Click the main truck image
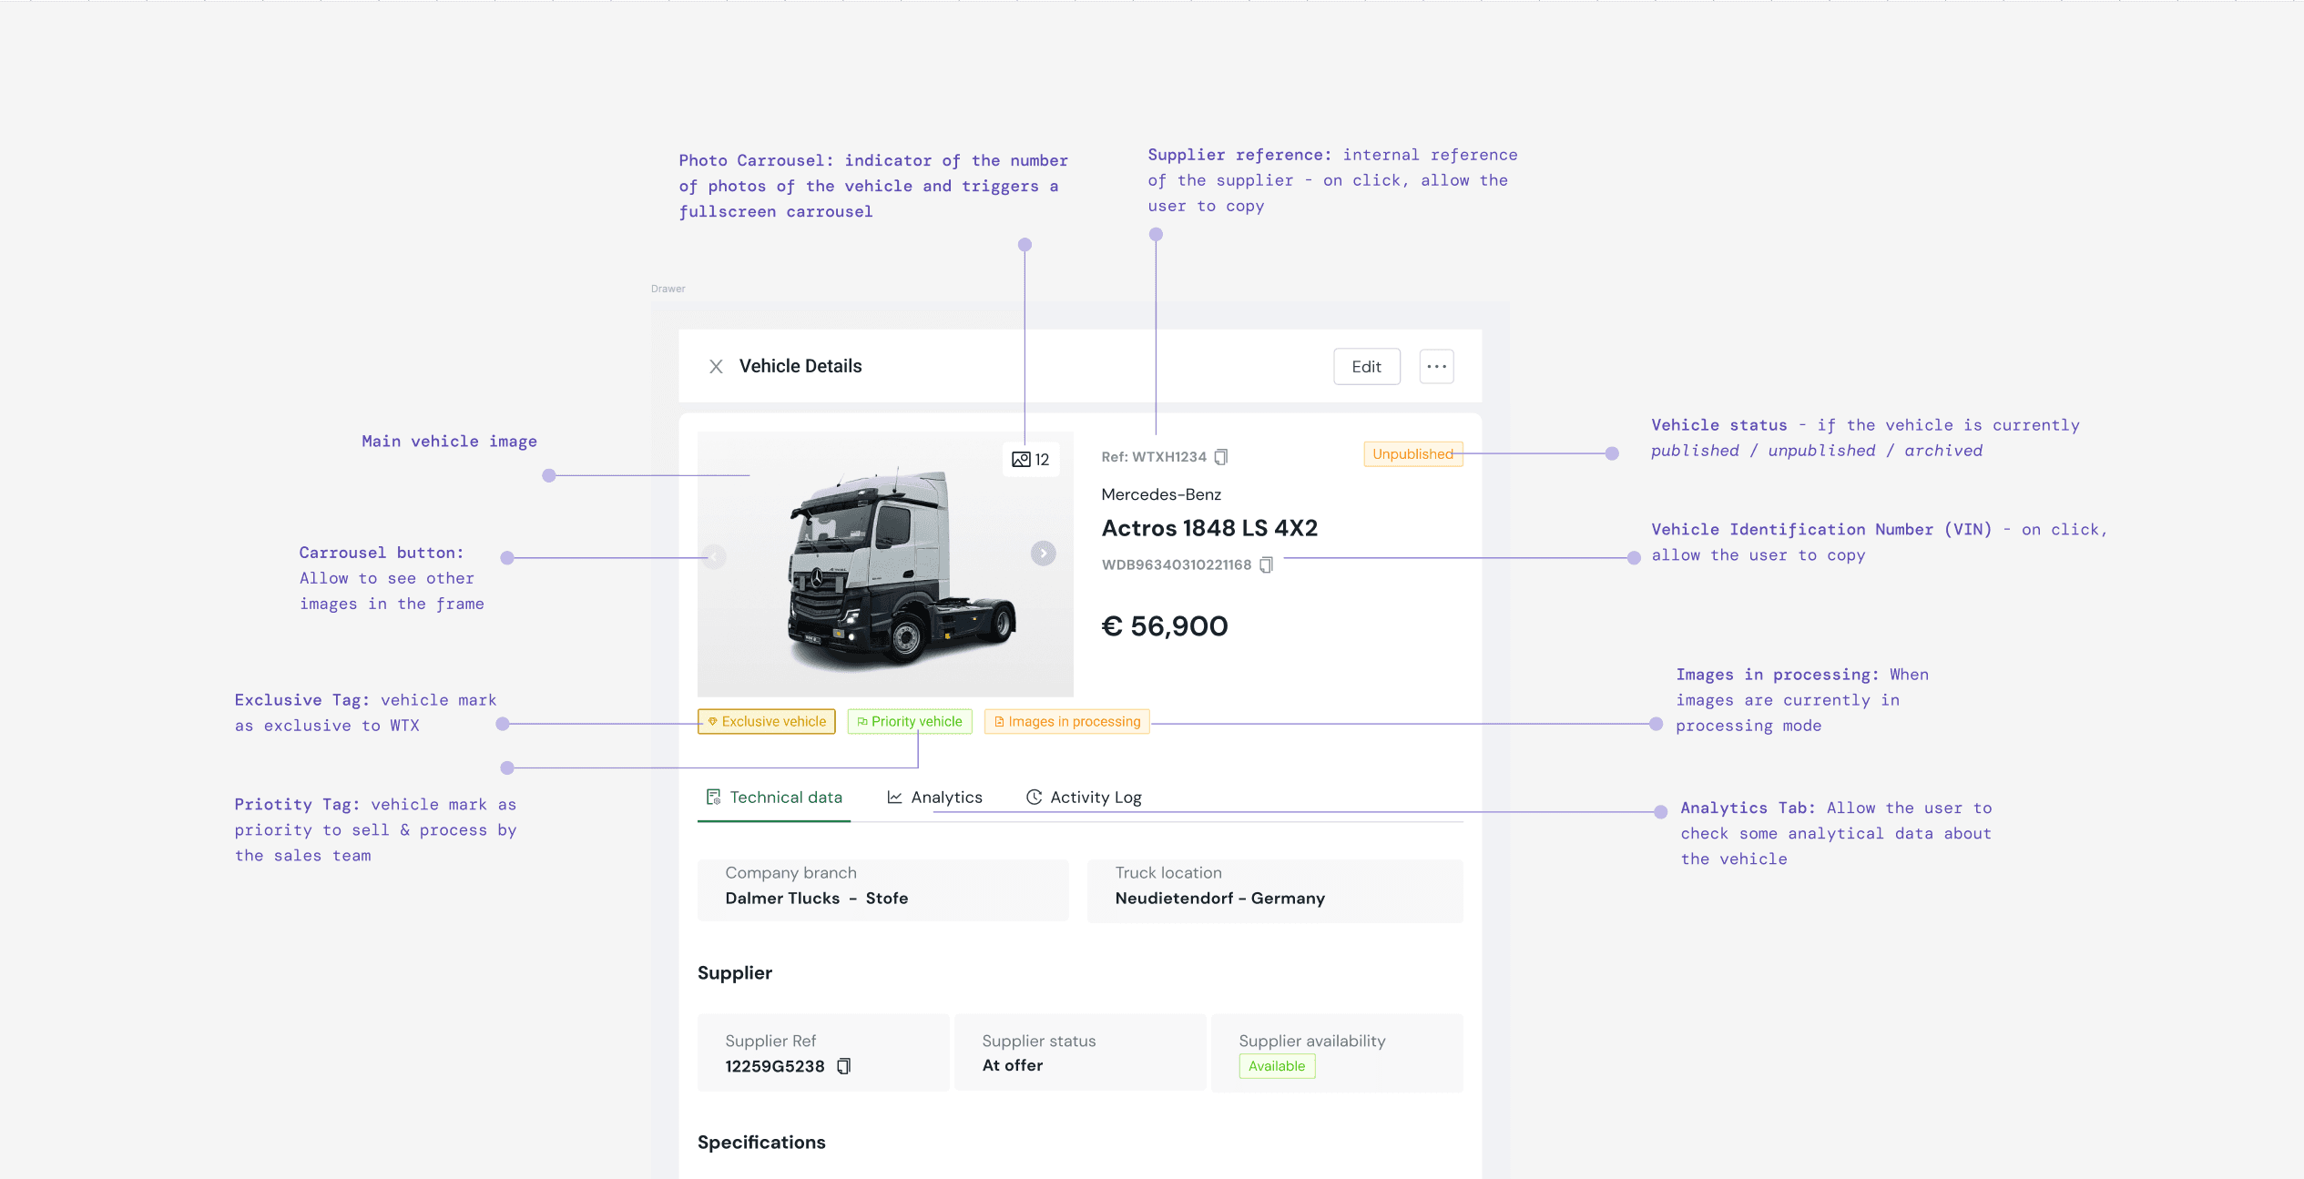Image resolution: width=2304 pixels, height=1179 pixels. point(885,564)
